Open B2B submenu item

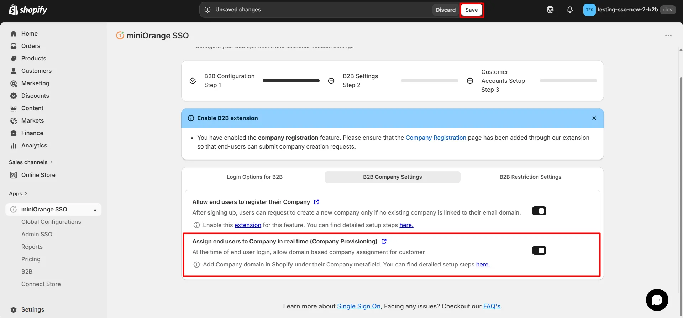click(x=27, y=271)
